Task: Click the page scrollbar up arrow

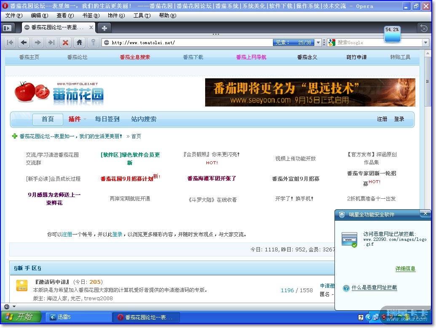Action: click(428, 53)
